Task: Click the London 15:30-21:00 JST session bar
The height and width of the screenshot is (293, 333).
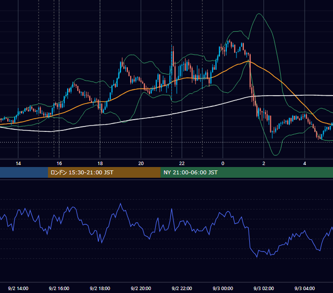Action: coord(104,172)
